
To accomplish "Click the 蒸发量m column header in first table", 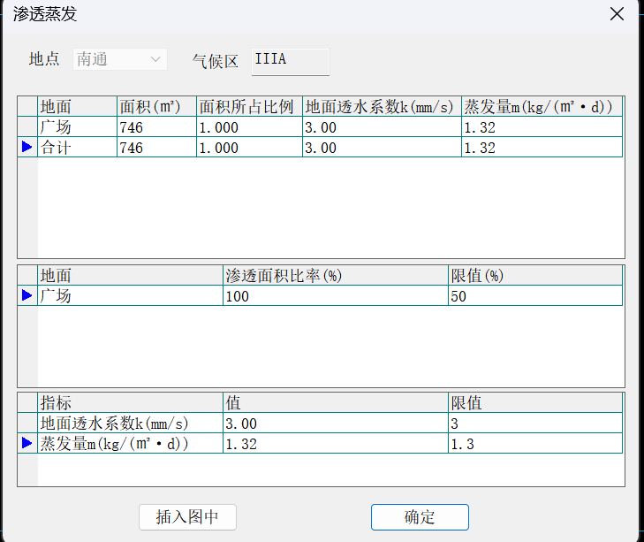I will [542, 107].
